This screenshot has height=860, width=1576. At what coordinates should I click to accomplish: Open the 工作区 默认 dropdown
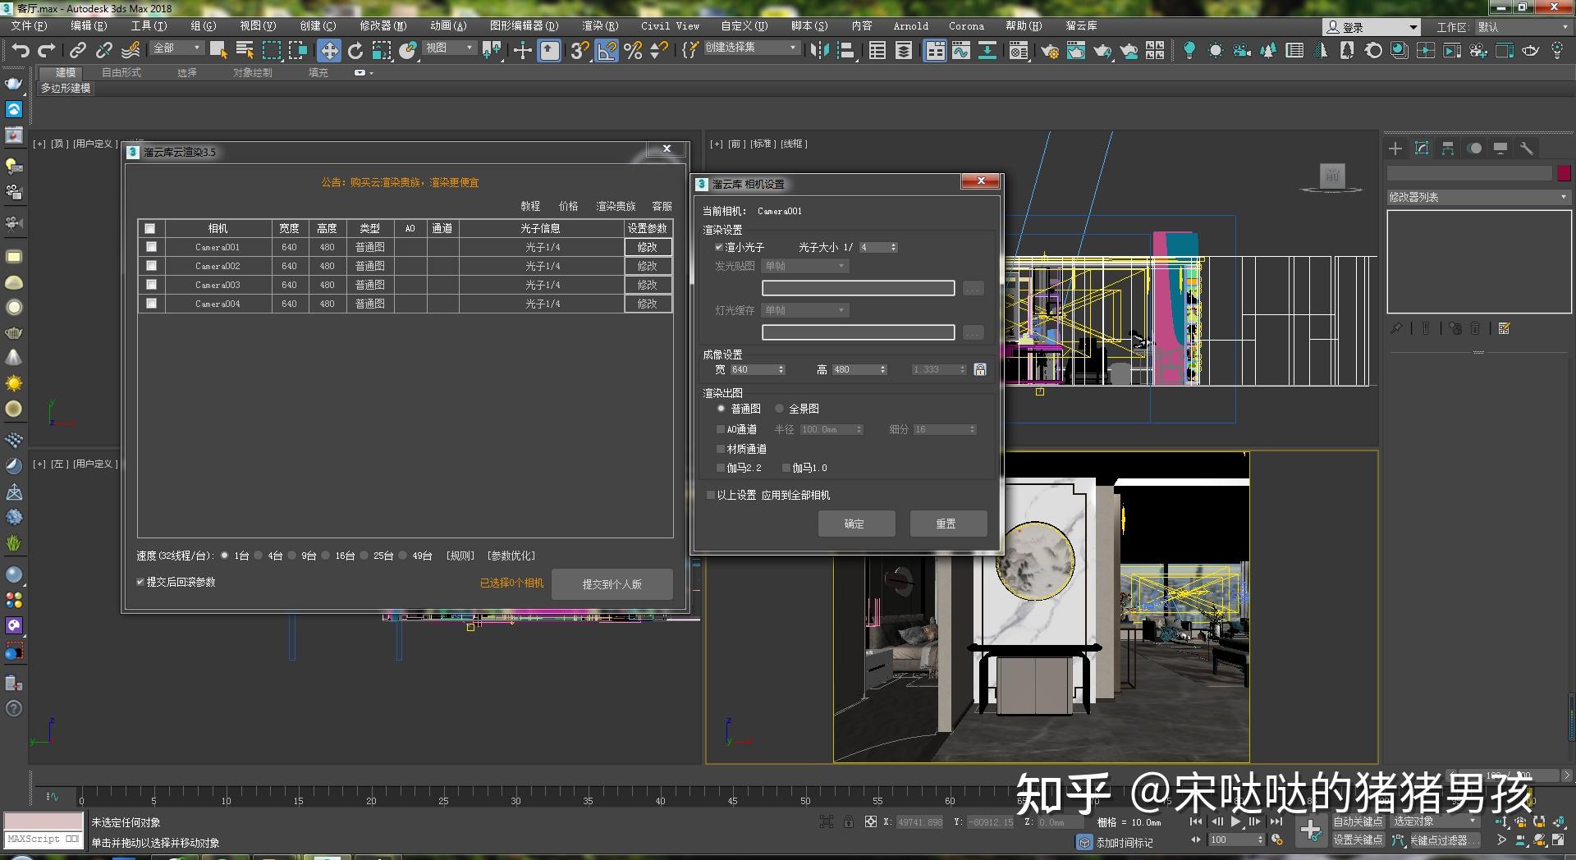click(1523, 27)
